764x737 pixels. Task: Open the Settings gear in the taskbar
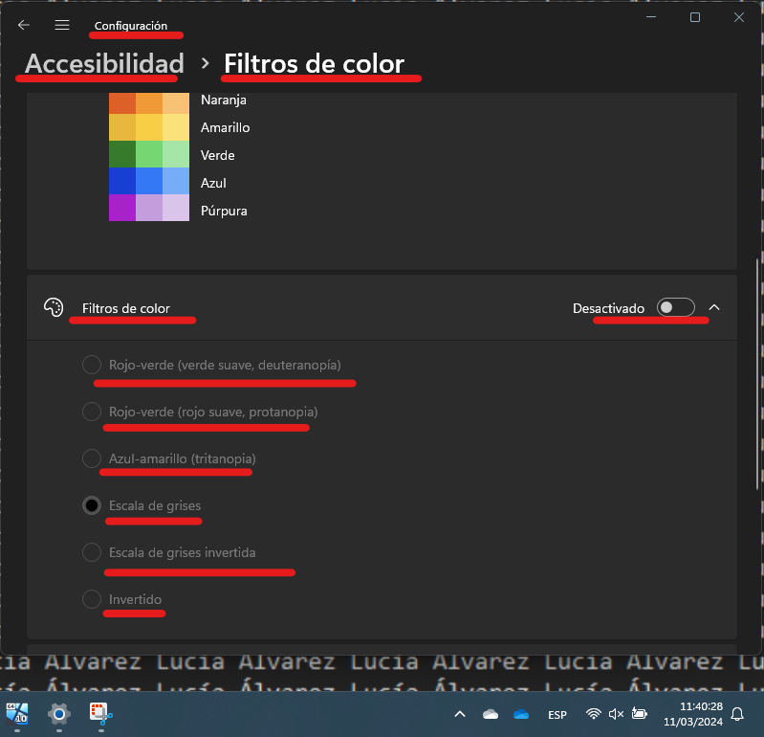tap(59, 714)
